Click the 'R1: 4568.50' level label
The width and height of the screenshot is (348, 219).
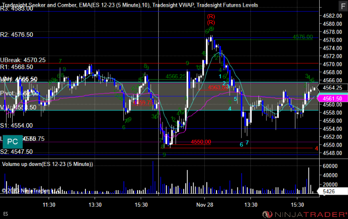tap(17, 67)
